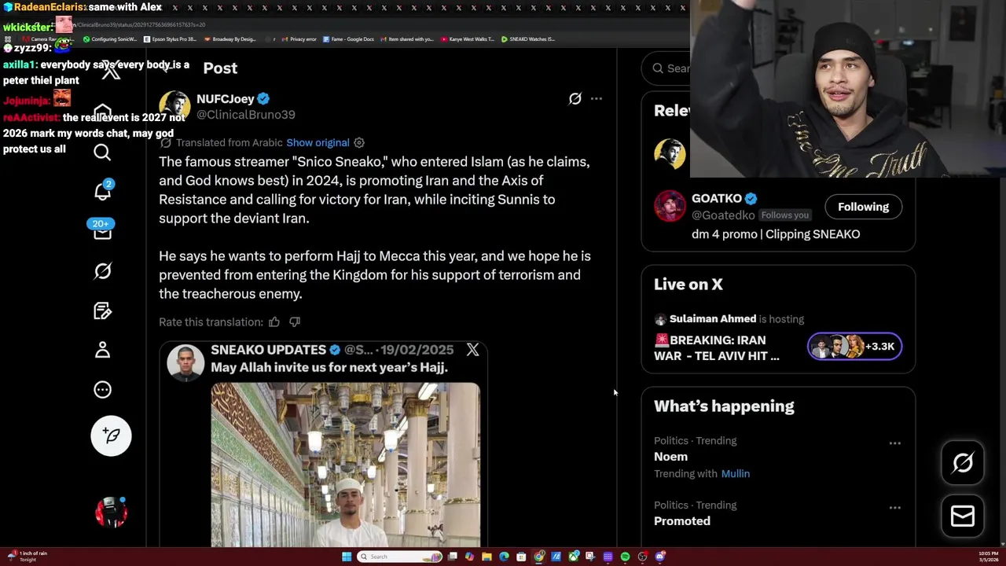Open Task View on taskbar
The image size is (1006, 566).
pyautogui.click(x=452, y=557)
